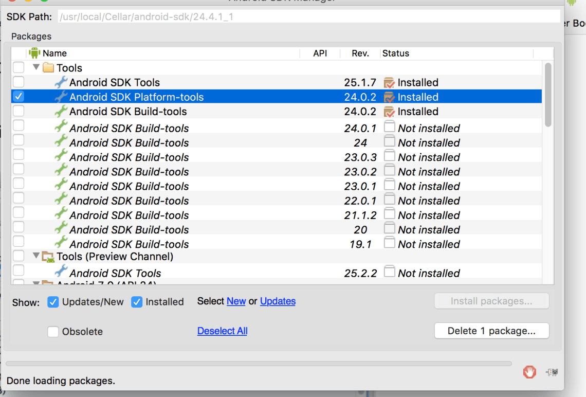Click the SDK Path text field
Image resolution: width=586 pixels, height=397 pixels.
308,17
